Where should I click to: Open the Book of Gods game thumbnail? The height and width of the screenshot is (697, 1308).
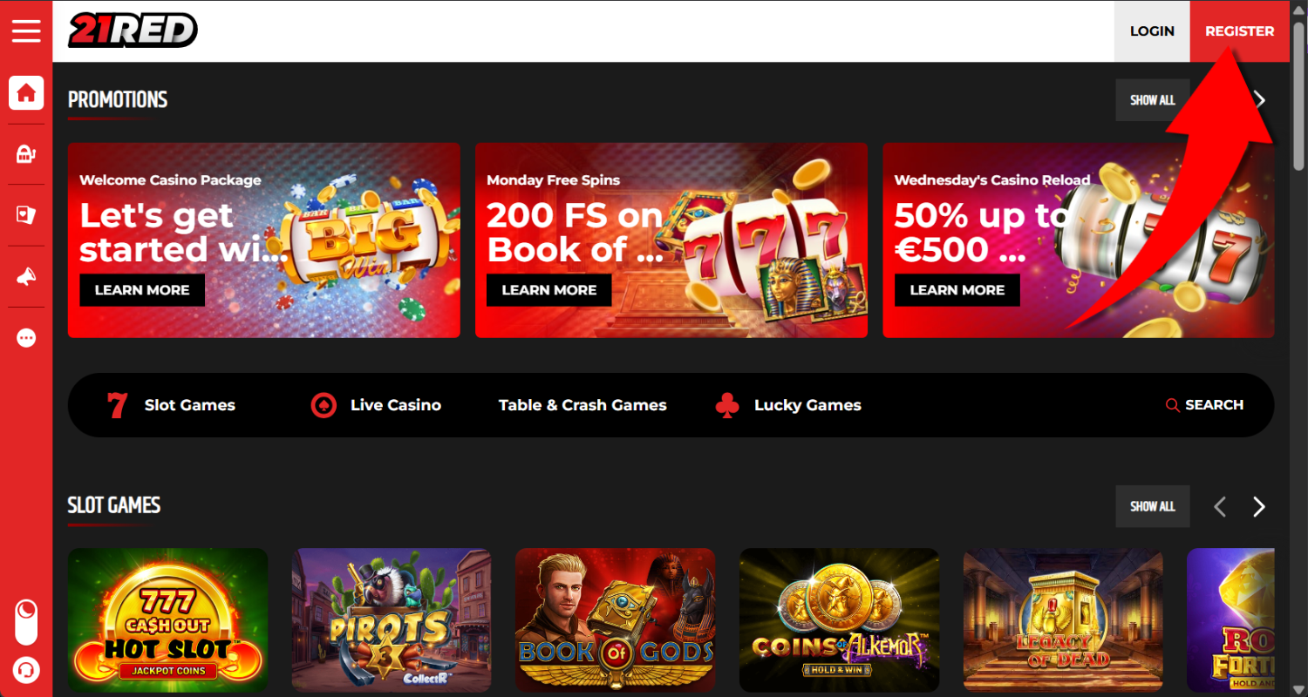(x=616, y=619)
